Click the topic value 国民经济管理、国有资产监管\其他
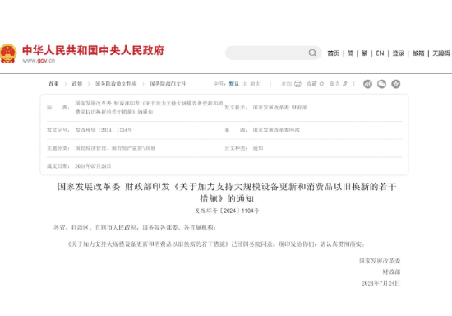452x316 pixels. pyautogui.click(x=115, y=148)
